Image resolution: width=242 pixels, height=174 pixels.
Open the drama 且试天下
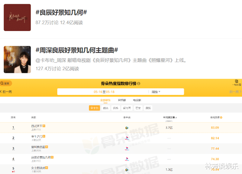(37, 126)
